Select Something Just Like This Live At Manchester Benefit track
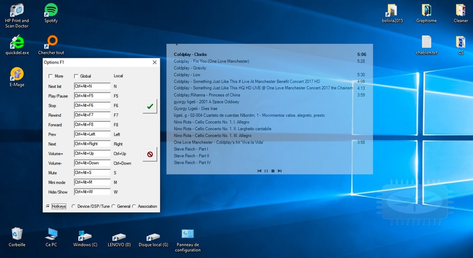This screenshot has height=258, width=473. 247,81
